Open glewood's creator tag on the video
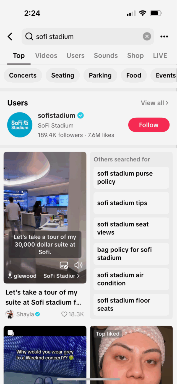Screen dimensions: 177x384 point(22,276)
